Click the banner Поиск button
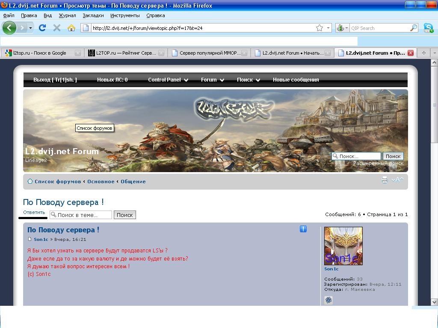The height and width of the screenshot is (328, 438). tap(393, 156)
